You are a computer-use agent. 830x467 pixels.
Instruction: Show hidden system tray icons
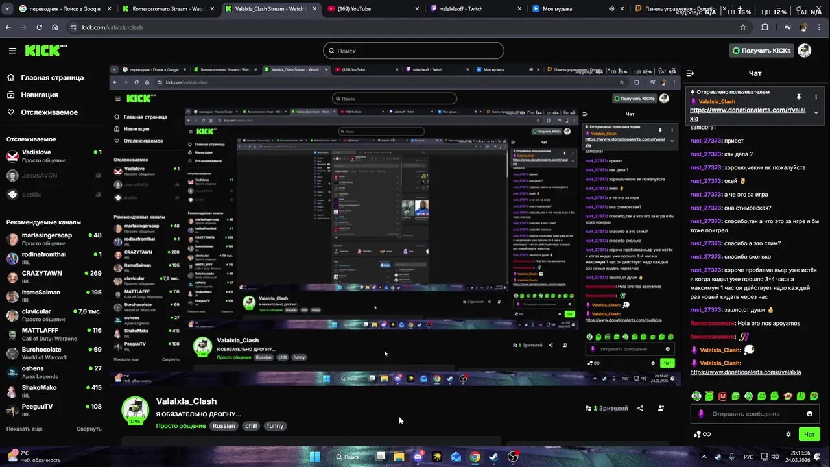(x=704, y=457)
